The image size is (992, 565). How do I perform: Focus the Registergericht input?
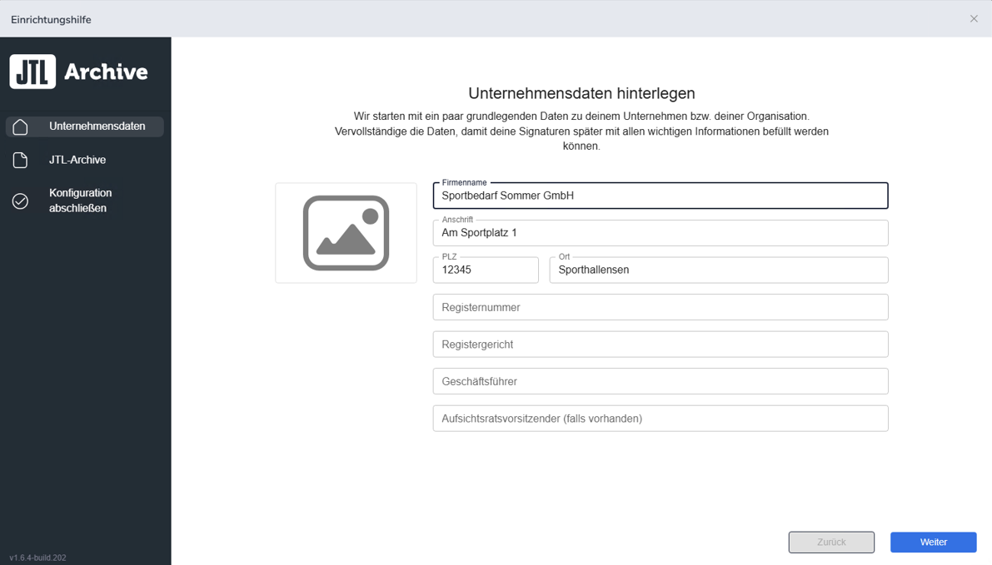(x=660, y=344)
